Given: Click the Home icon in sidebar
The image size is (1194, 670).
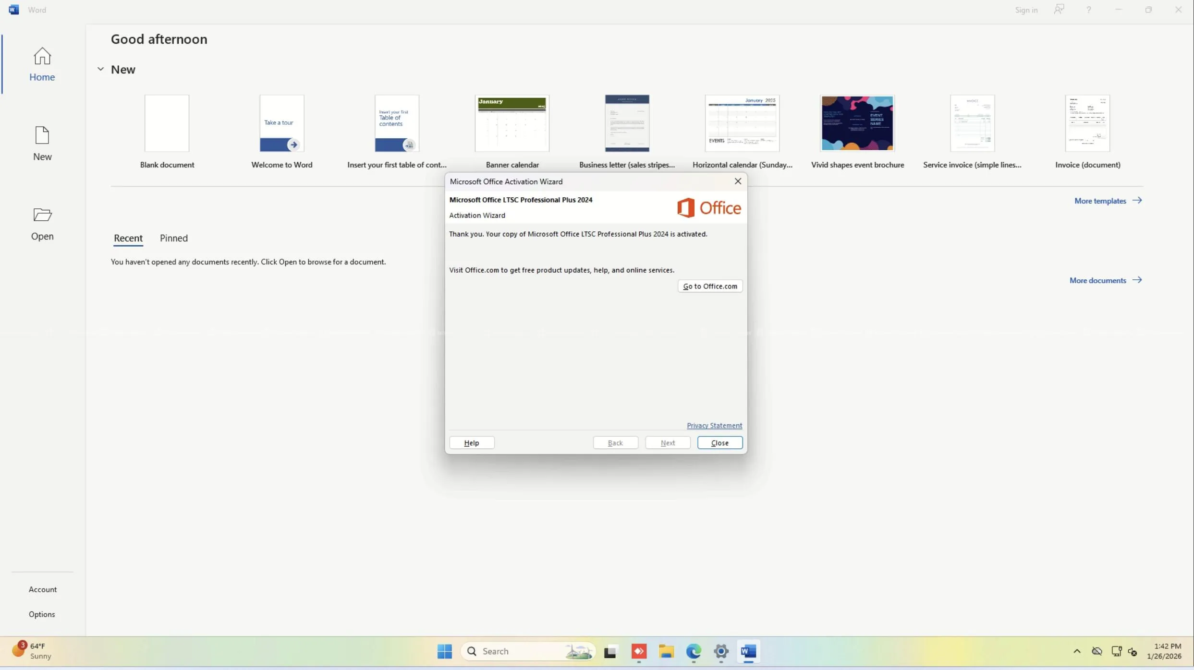Looking at the screenshot, I should [42, 57].
